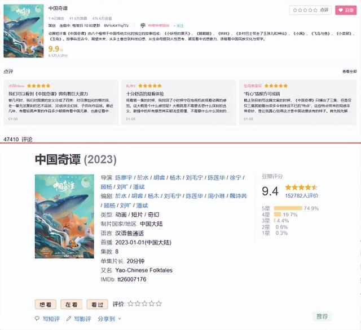Open 杨木 in the 导演 row

point(175,177)
